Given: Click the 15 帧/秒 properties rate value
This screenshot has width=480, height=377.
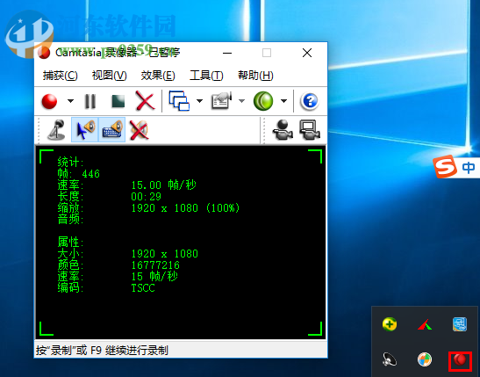Looking at the screenshot, I should (154, 277).
